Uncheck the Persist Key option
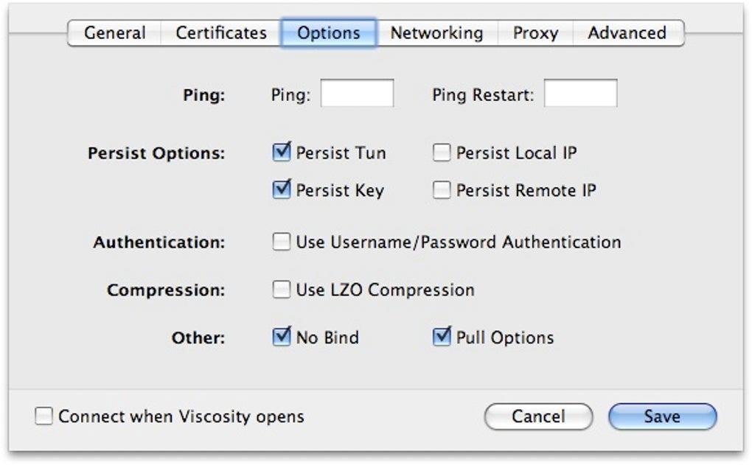The image size is (752, 465). pyautogui.click(x=282, y=190)
